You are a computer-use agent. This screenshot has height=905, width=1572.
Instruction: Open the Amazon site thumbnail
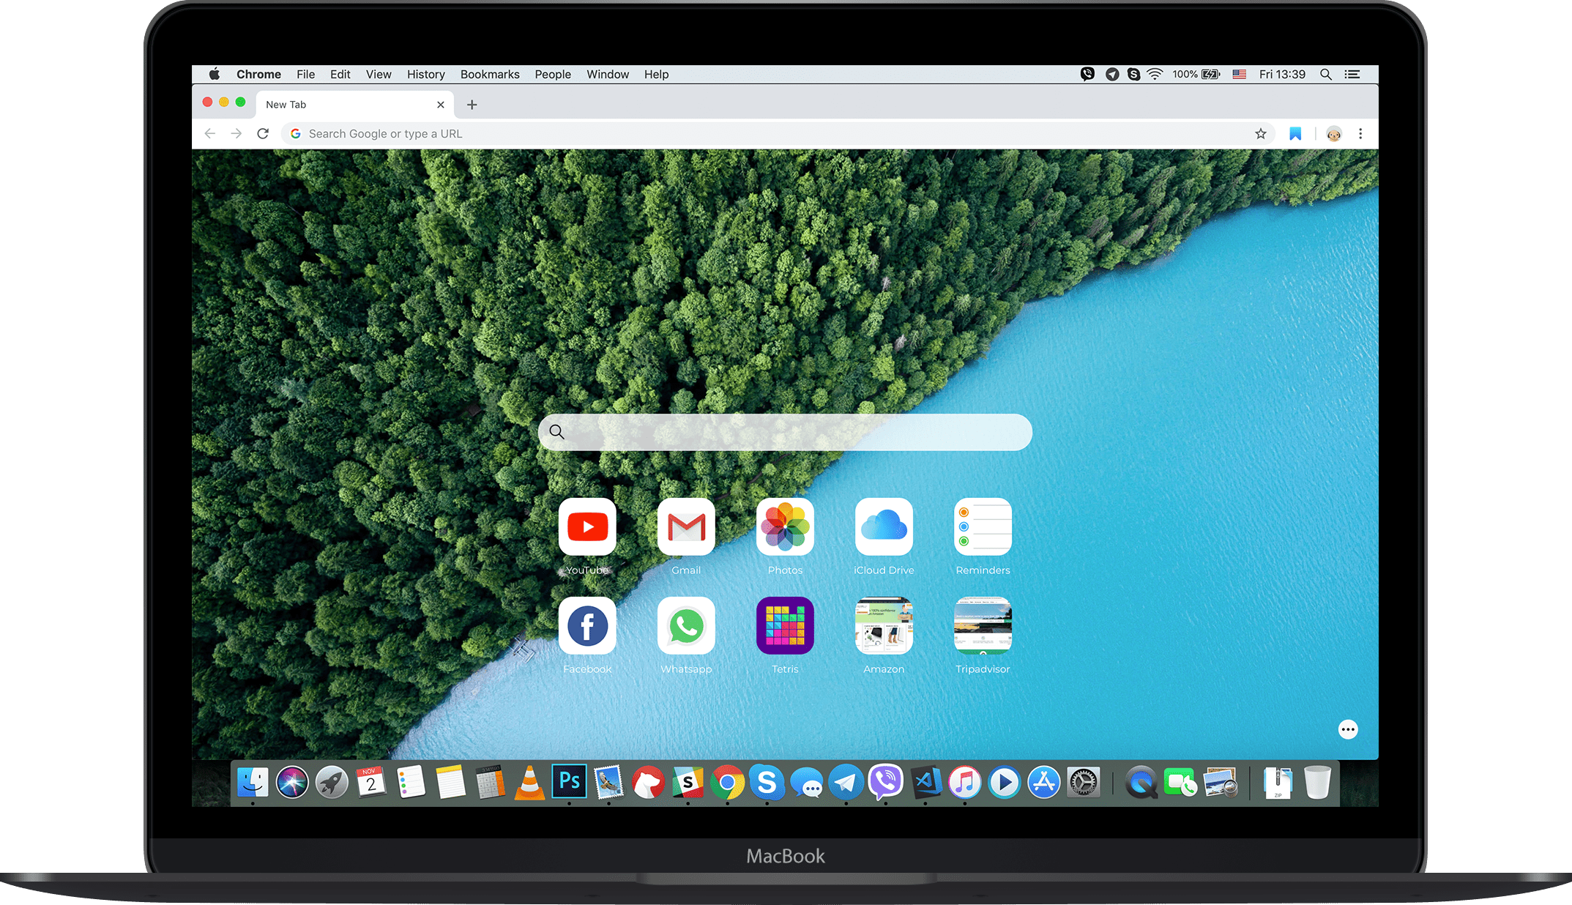tap(884, 625)
